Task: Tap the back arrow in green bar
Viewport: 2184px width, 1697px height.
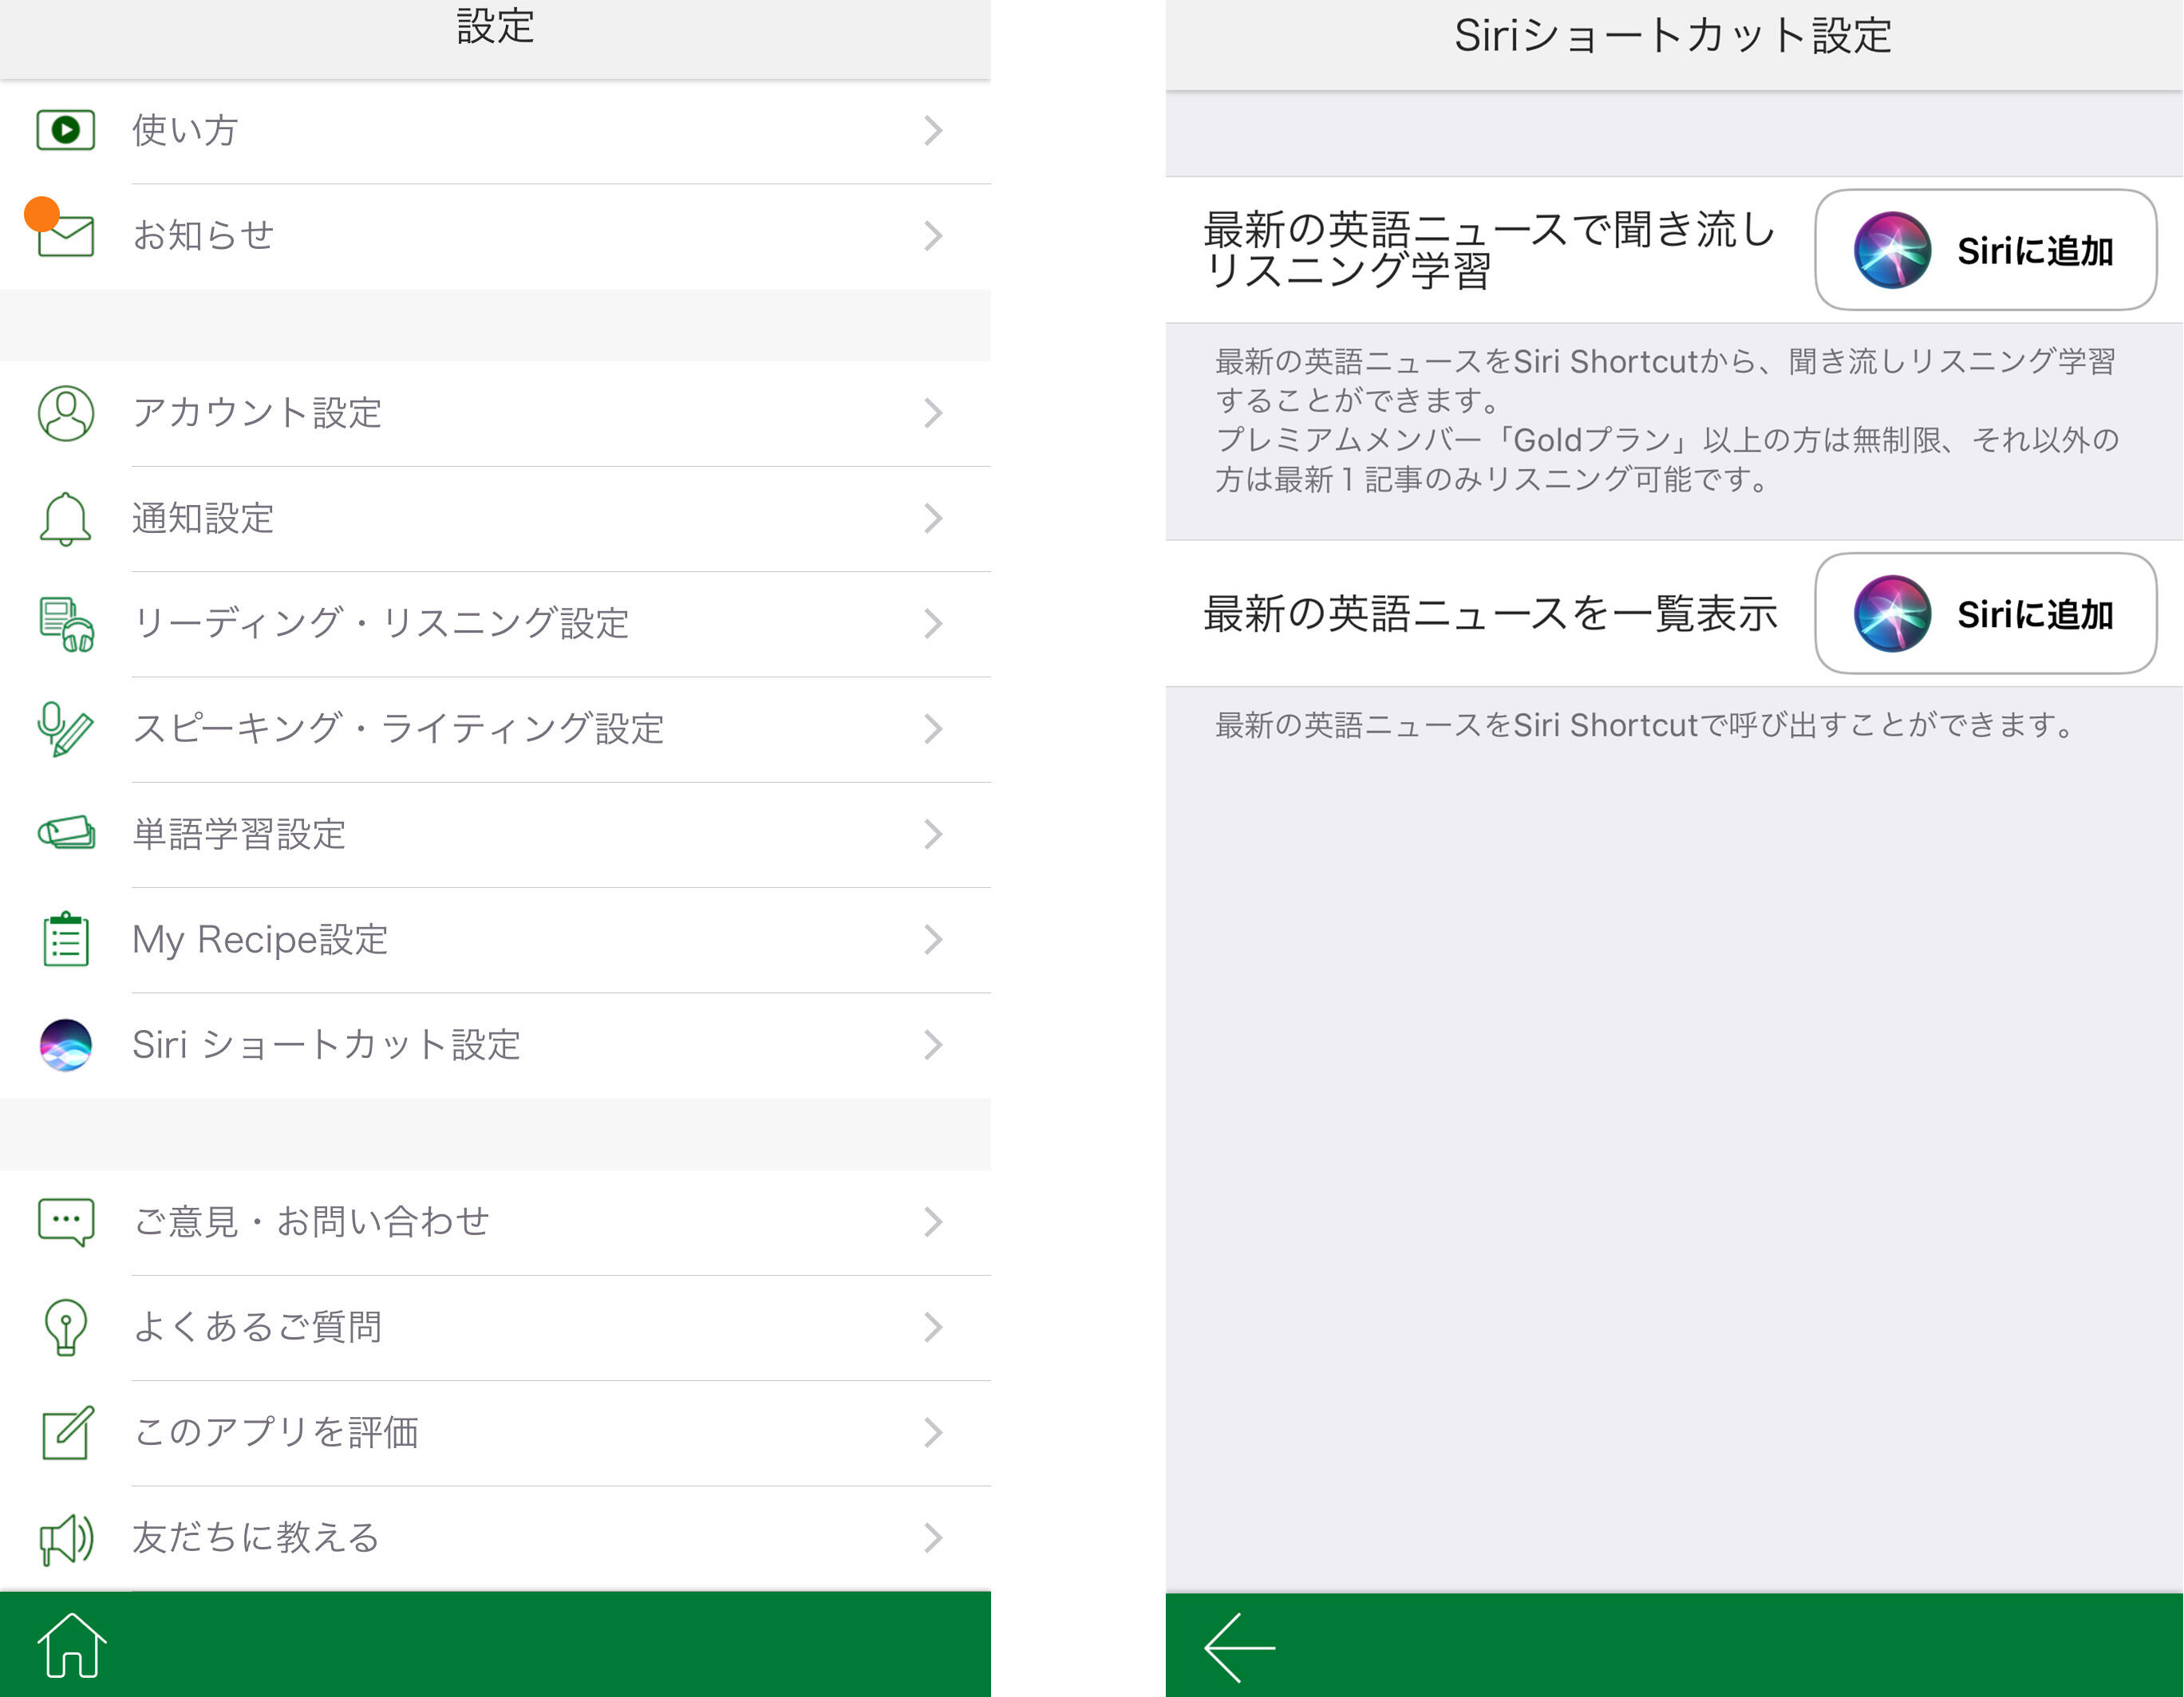Action: (1239, 1647)
